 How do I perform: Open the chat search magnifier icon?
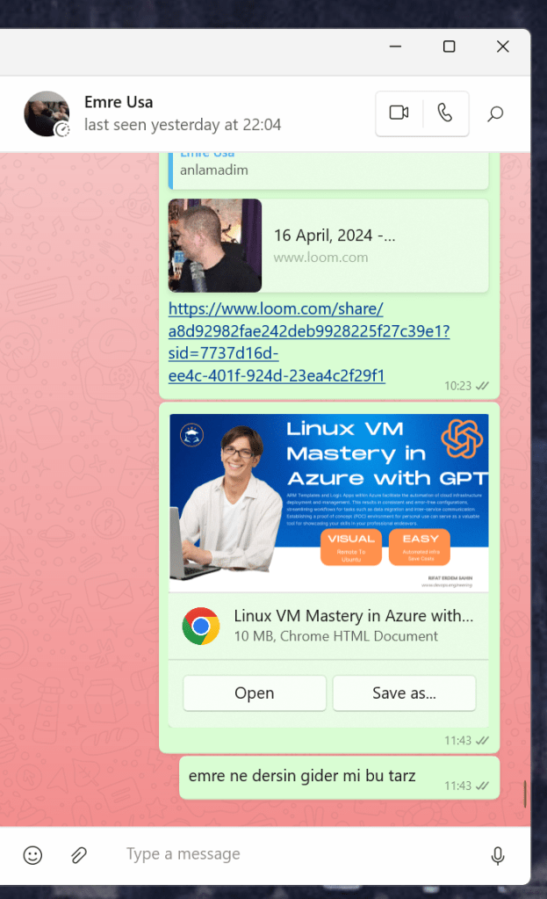pos(495,113)
